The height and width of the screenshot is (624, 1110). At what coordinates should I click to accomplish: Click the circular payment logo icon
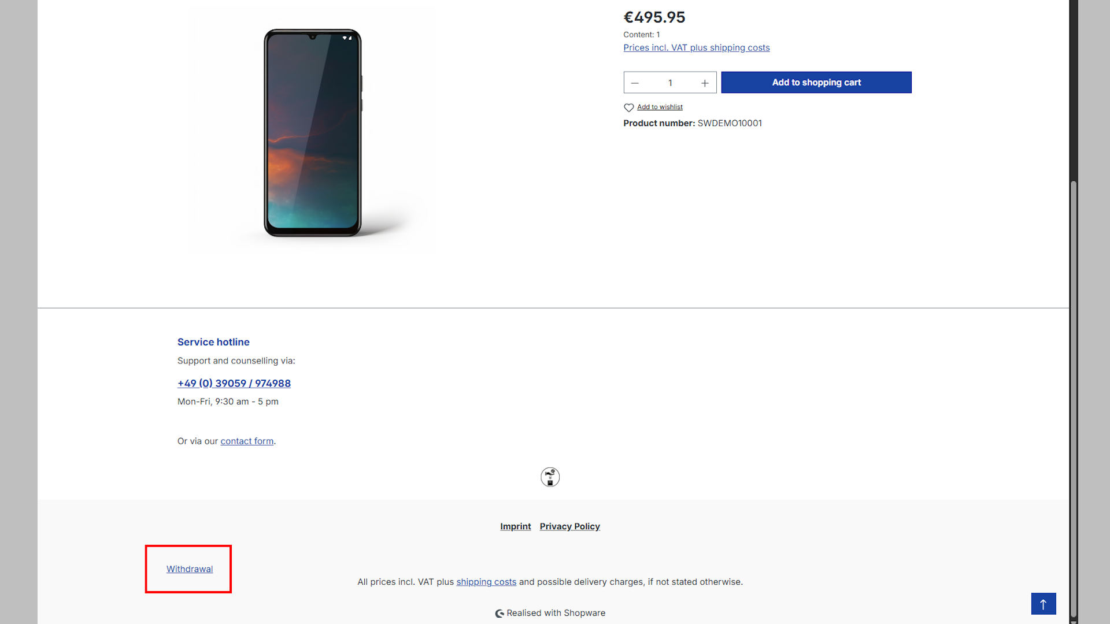point(550,477)
